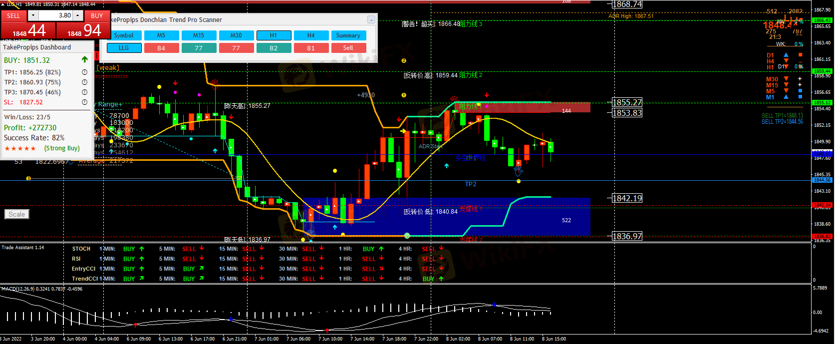
Task: Toggle the M5 timeframe in the scanner
Action: pyautogui.click(x=161, y=35)
